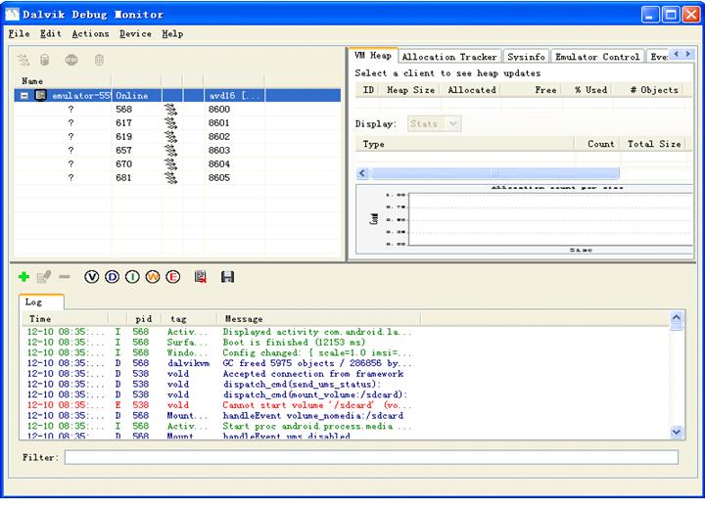Click the debug selected process icon
Image resolution: width=705 pixels, height=509 pixels.
tap(23, 60)
